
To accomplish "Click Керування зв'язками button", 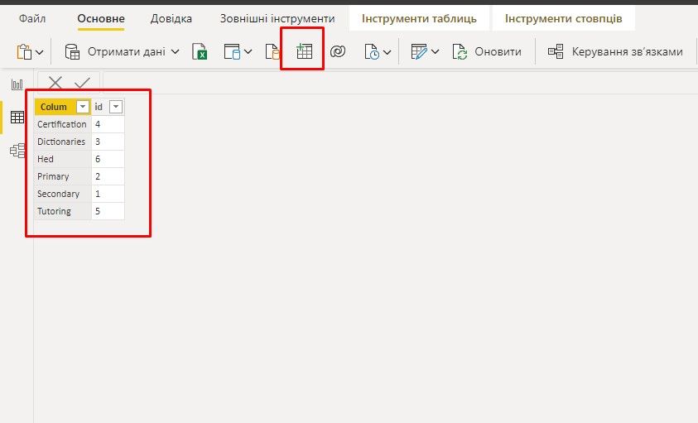I will (614, 51).
